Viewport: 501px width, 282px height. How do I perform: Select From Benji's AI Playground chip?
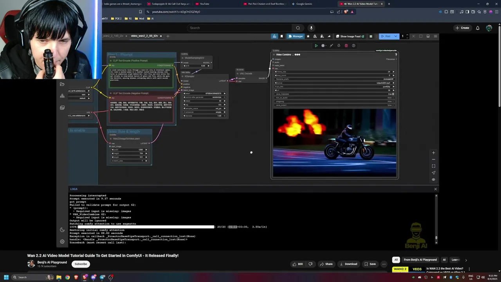click(420, 260)
